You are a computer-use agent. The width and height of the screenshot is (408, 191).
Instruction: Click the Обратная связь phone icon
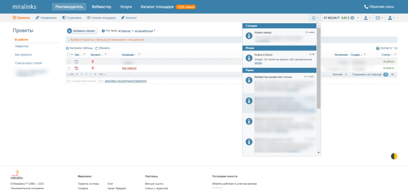tap(366, 7)
